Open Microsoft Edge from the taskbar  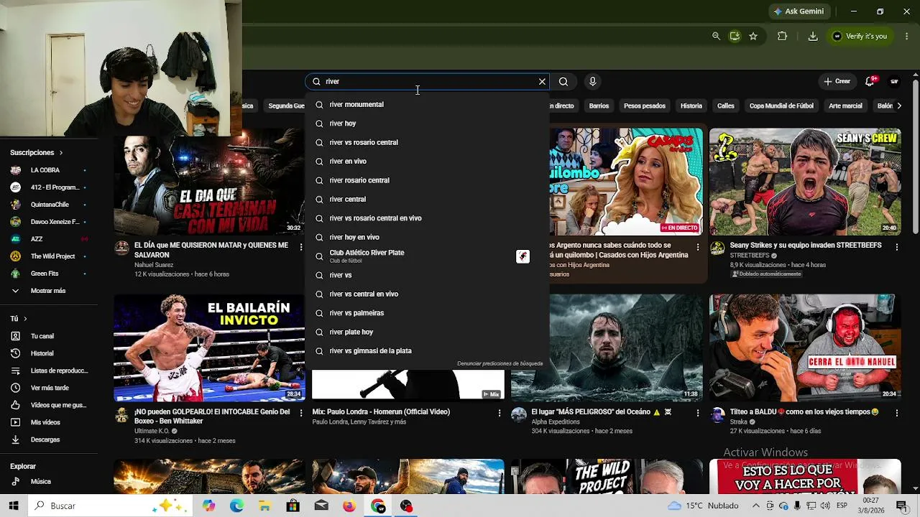pos(236,506)
